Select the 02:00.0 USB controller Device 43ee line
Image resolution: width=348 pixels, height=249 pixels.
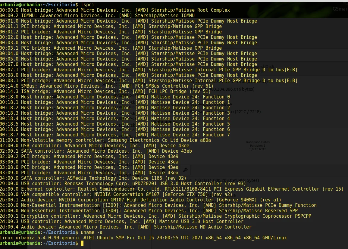click(95, 146)
